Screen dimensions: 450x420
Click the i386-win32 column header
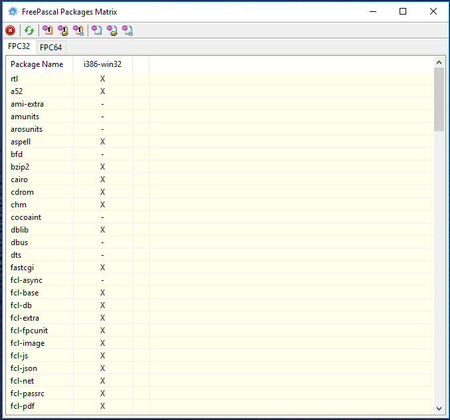[102, 64]
